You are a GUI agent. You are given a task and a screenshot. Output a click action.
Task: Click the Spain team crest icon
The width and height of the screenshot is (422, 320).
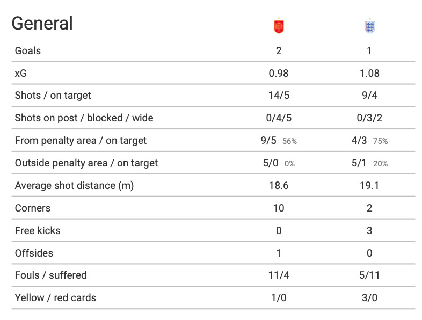tap(279, 26)
